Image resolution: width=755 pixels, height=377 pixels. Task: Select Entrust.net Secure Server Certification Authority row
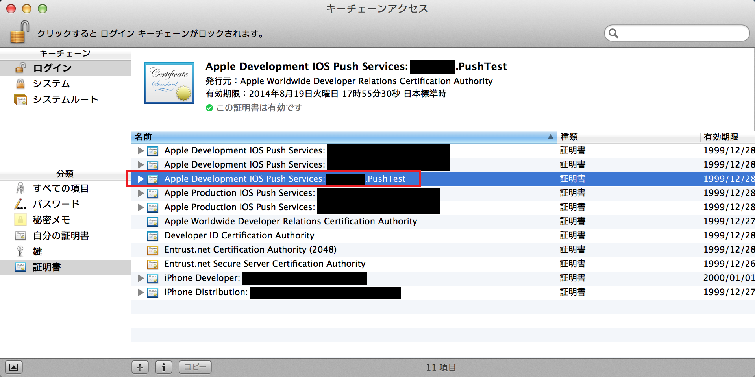[443, 264]
